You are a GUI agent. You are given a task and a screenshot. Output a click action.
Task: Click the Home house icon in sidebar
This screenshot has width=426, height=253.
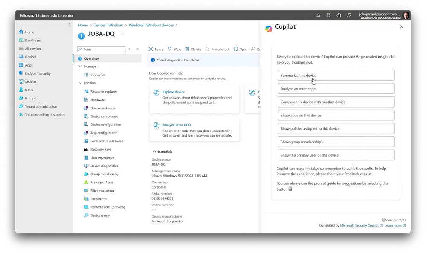[21, 32]
